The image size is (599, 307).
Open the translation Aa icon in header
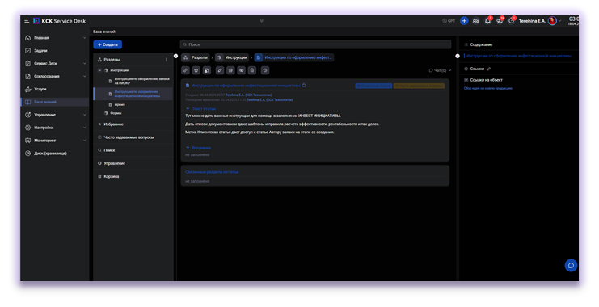tap(476, 21)
